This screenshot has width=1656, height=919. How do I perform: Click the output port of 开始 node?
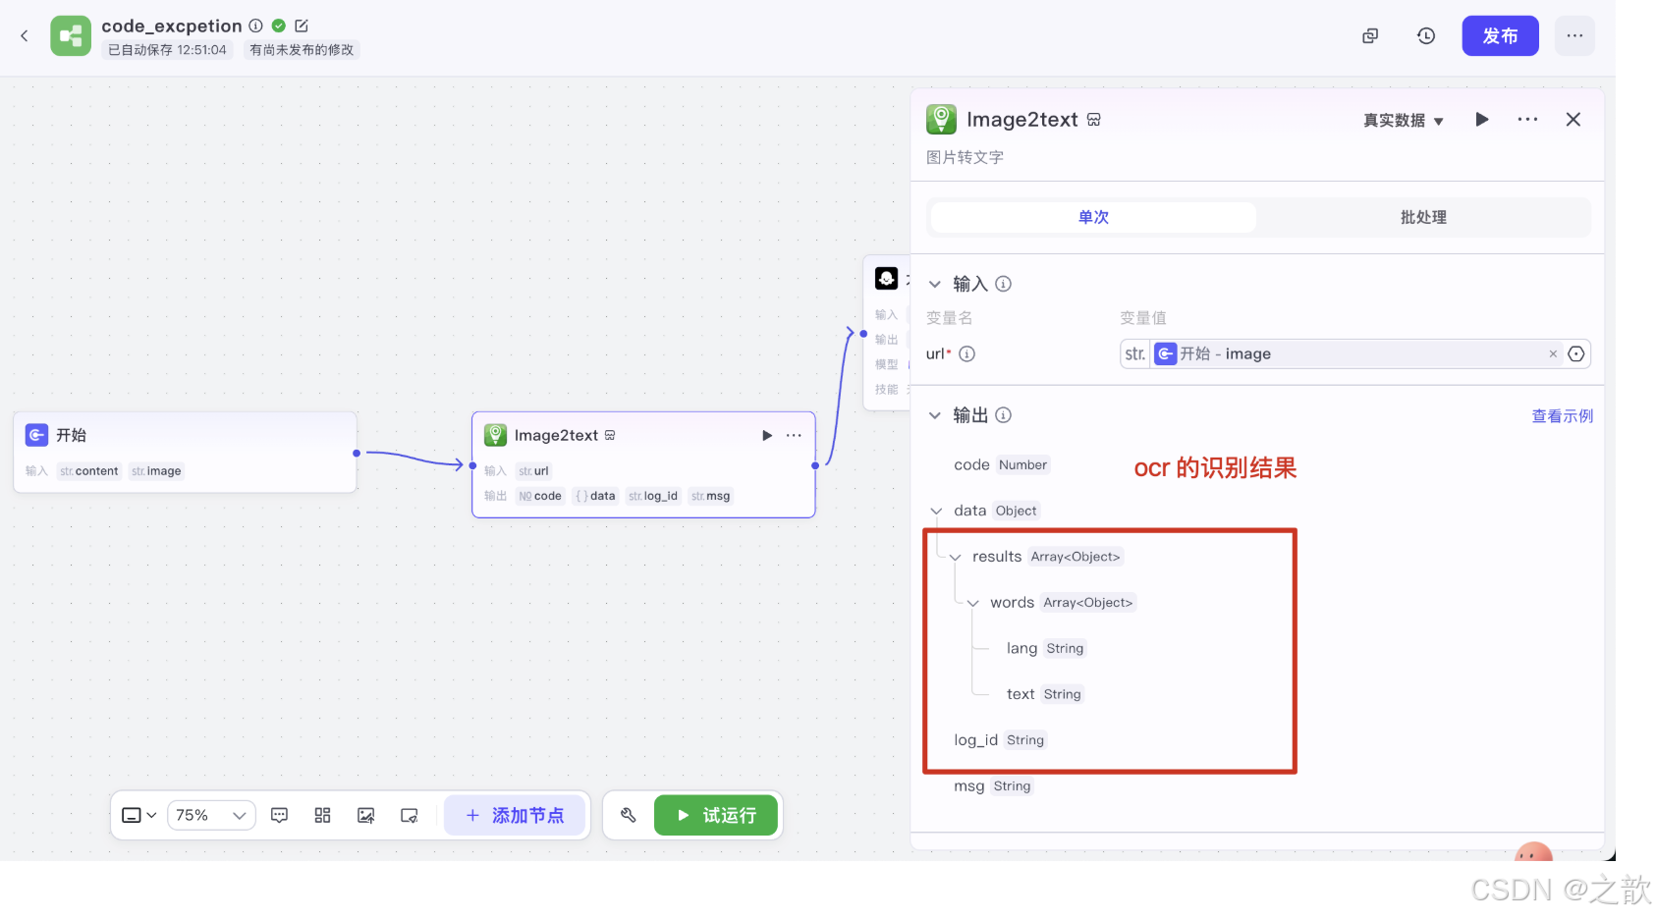tap(357, 454)
